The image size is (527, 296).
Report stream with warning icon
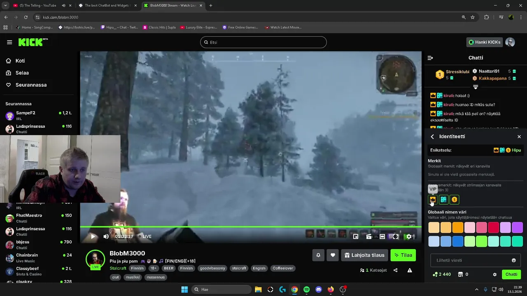[410, 270]
